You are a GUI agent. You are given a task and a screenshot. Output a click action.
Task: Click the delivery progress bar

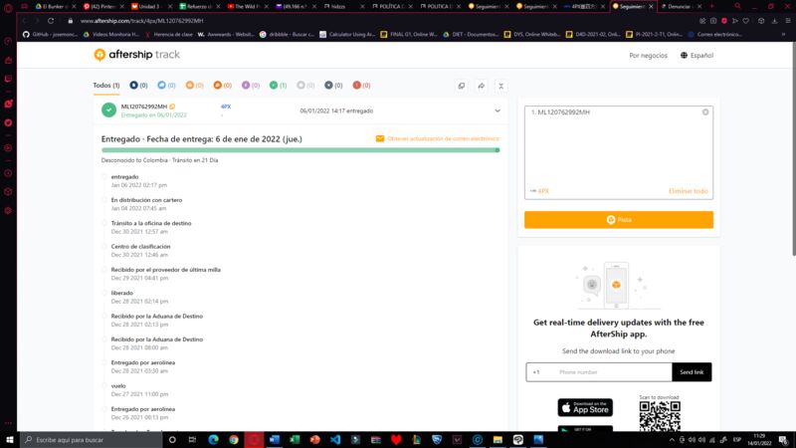click(300, 150)
